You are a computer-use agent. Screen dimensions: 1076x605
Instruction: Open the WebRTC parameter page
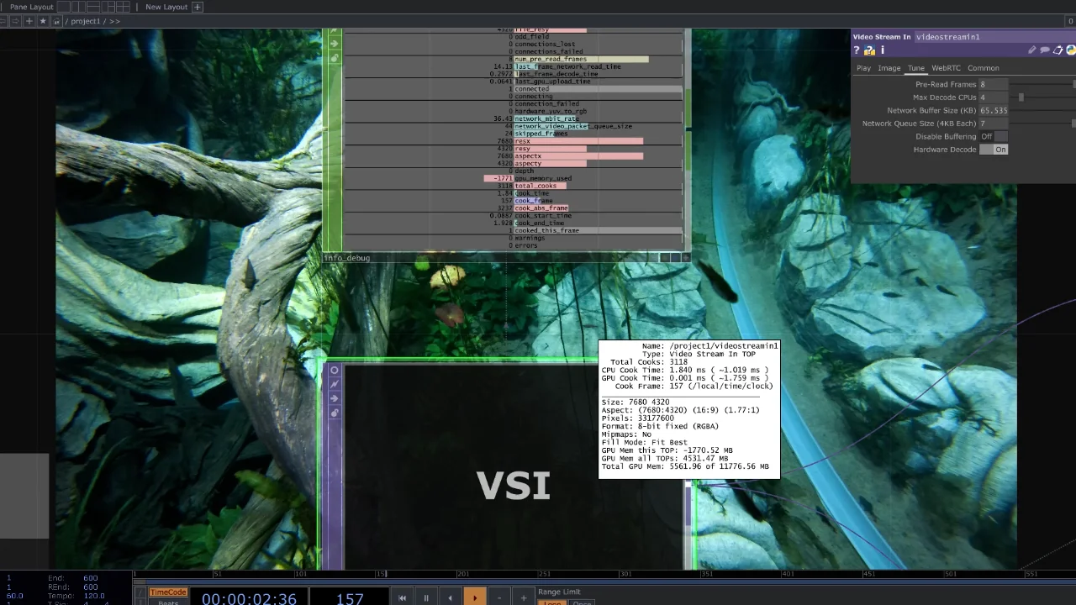946,68
